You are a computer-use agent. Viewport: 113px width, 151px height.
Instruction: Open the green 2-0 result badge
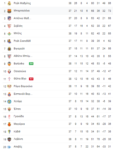click(31, 64)
